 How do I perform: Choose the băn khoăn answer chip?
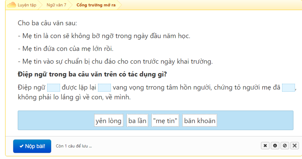(200, 121)
